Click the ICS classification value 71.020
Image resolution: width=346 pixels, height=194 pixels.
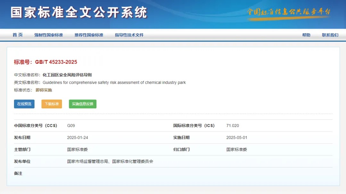(232, 126)
